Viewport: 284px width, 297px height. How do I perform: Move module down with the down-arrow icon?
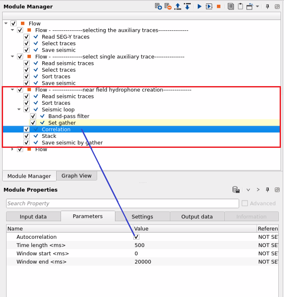187,7
